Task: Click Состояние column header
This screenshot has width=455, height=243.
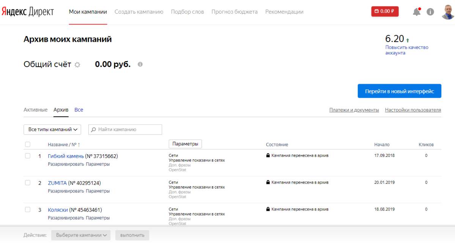Action: 277,144
